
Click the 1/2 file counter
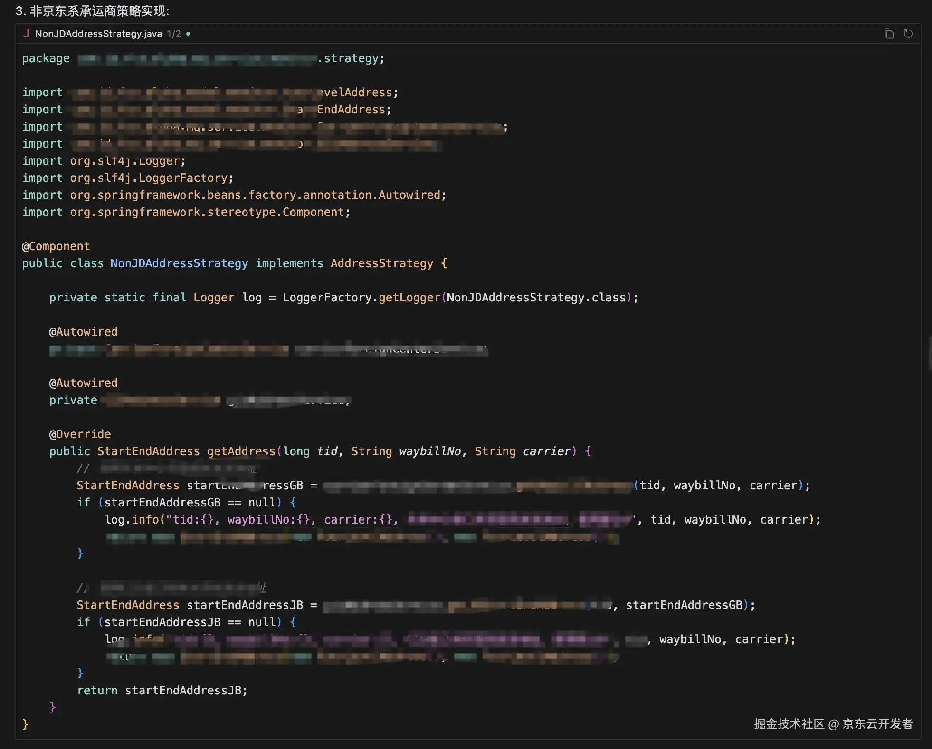point(173,34)
